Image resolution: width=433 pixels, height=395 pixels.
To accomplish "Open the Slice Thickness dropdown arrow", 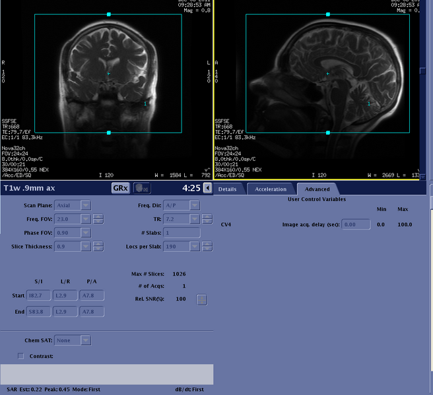I will [86, 247].
